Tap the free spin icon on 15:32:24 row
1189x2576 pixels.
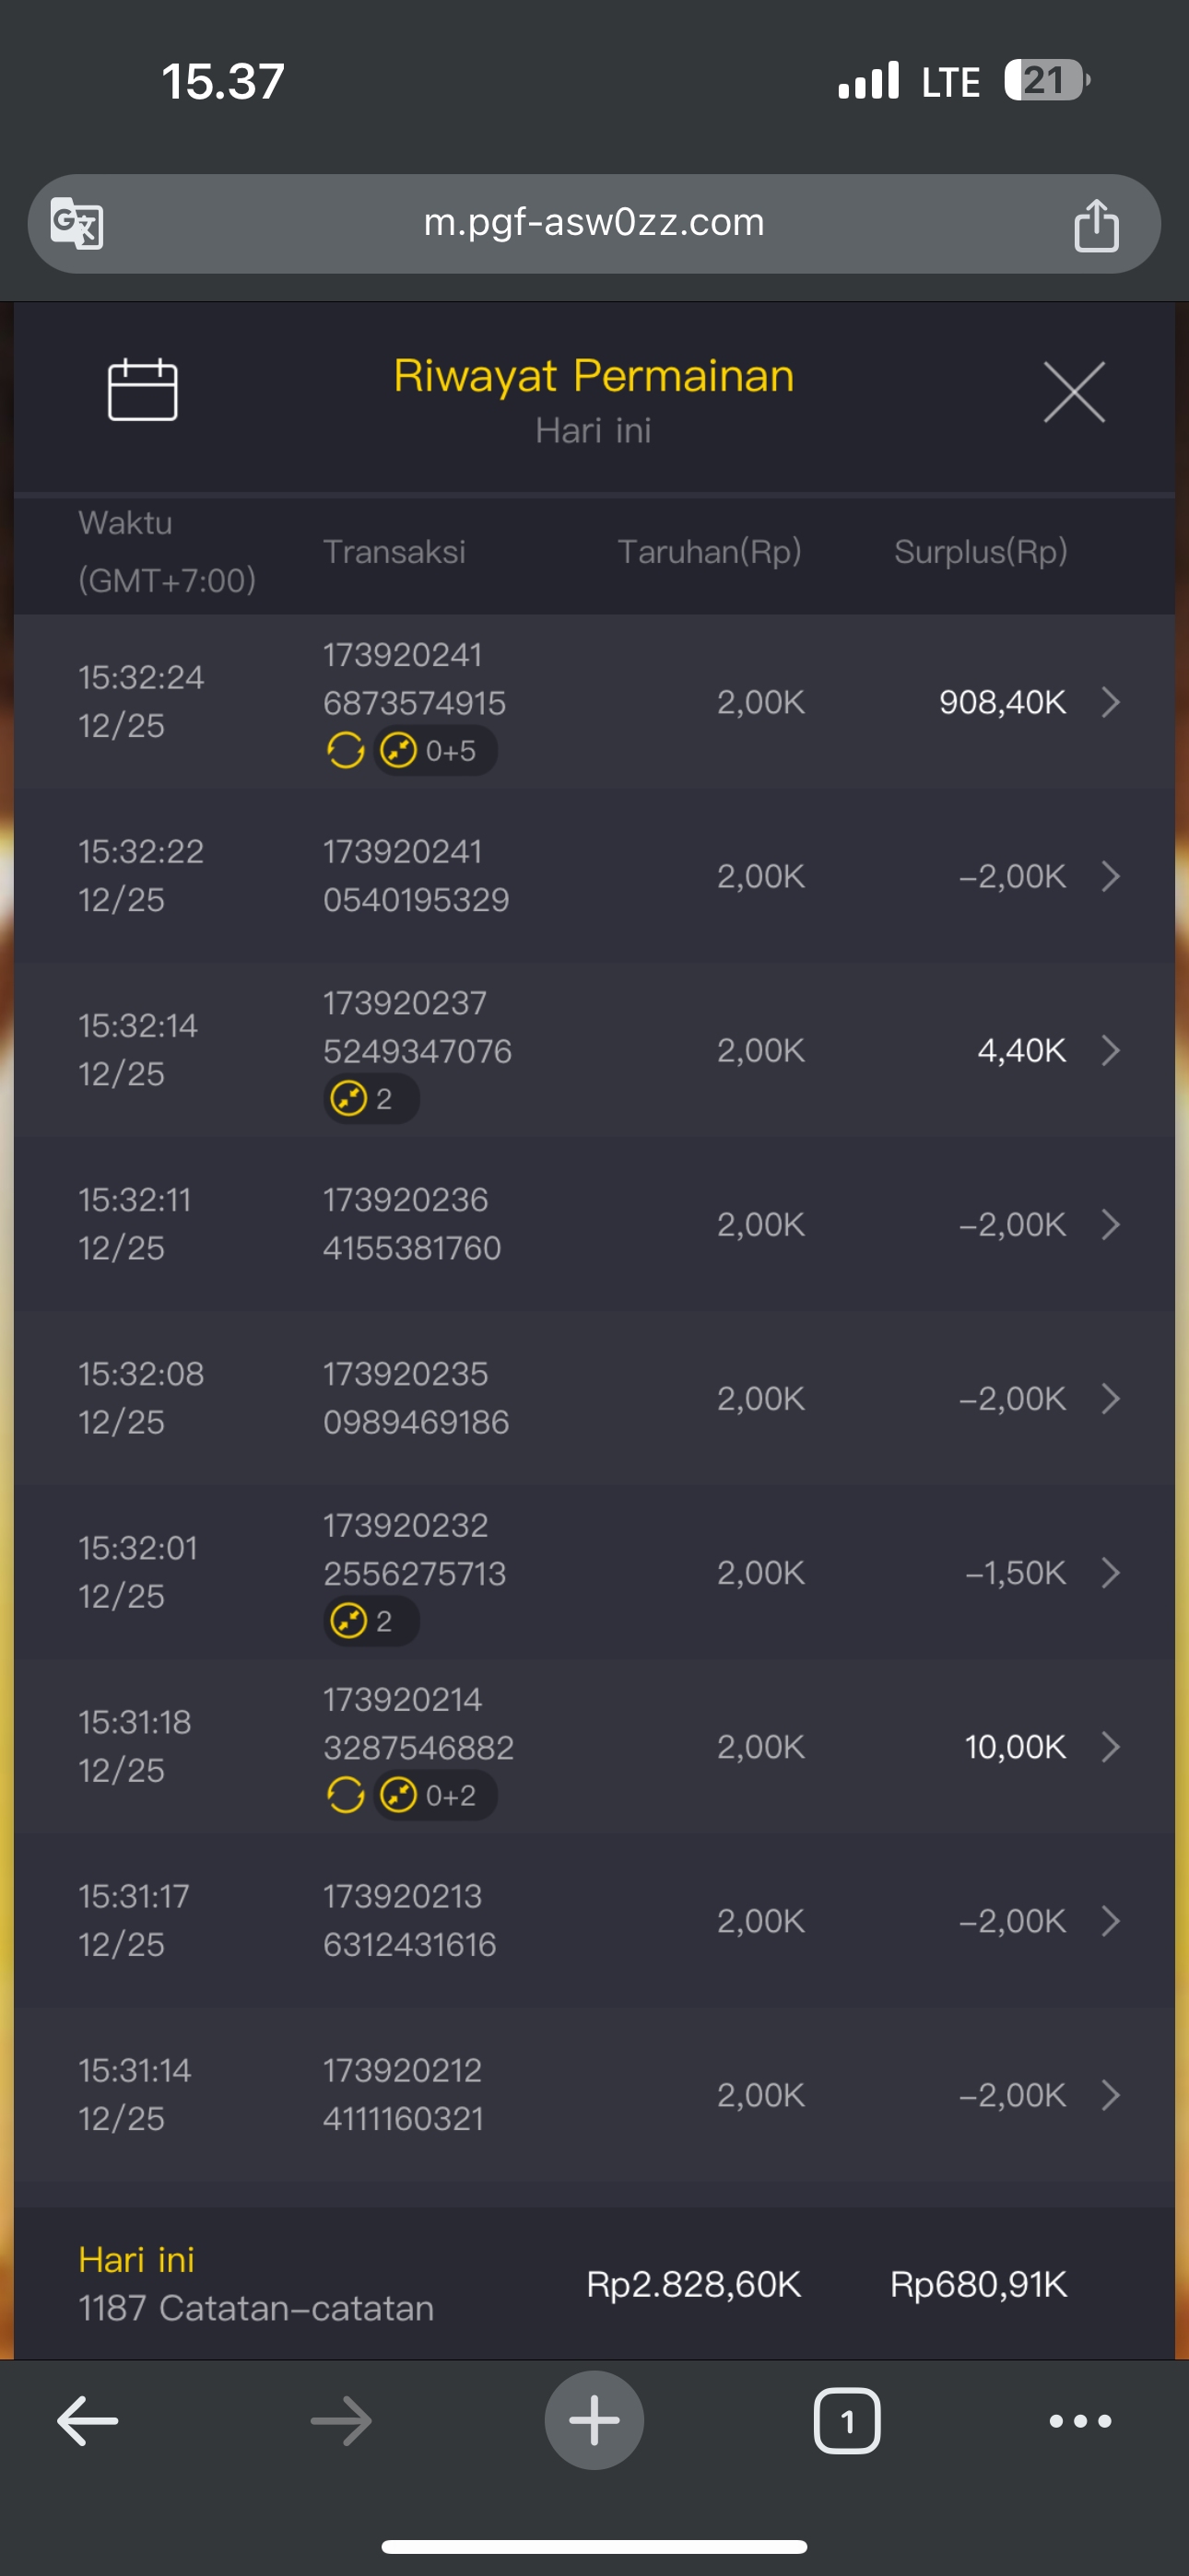pyautogui.click(x=346, y=750)
